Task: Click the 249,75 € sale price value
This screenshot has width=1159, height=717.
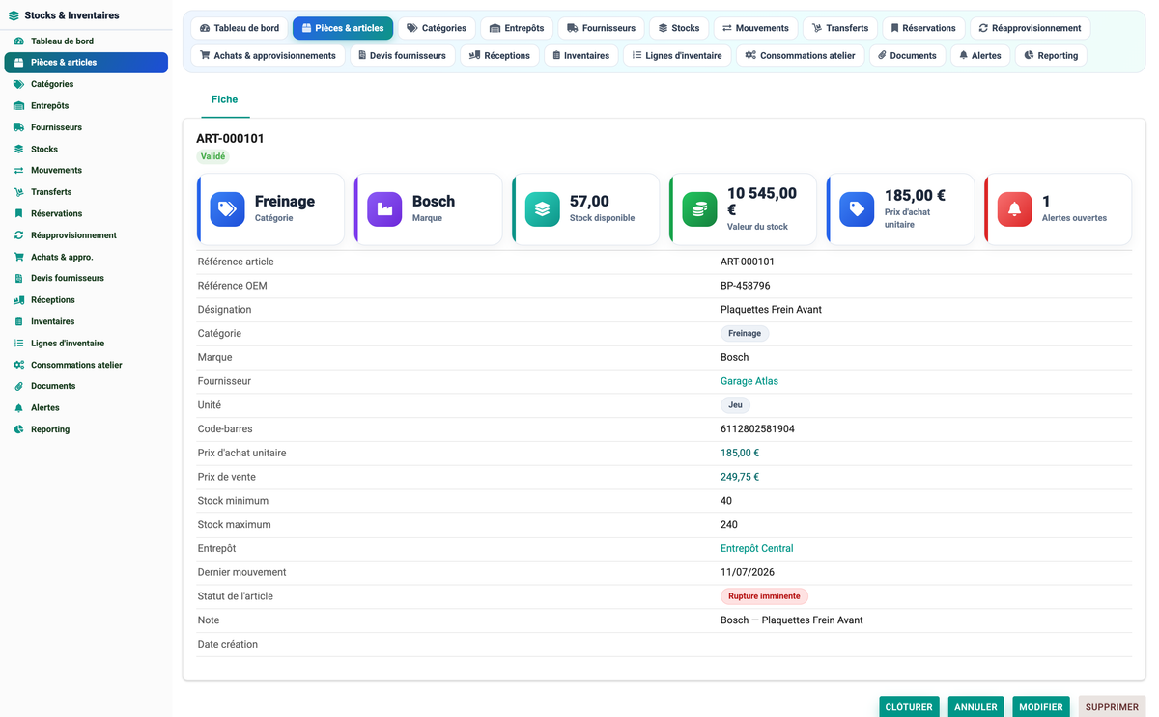Action: tap(740, 477)
